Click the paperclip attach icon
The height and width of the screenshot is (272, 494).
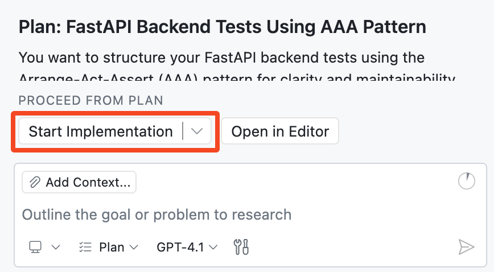pos(35,182)
